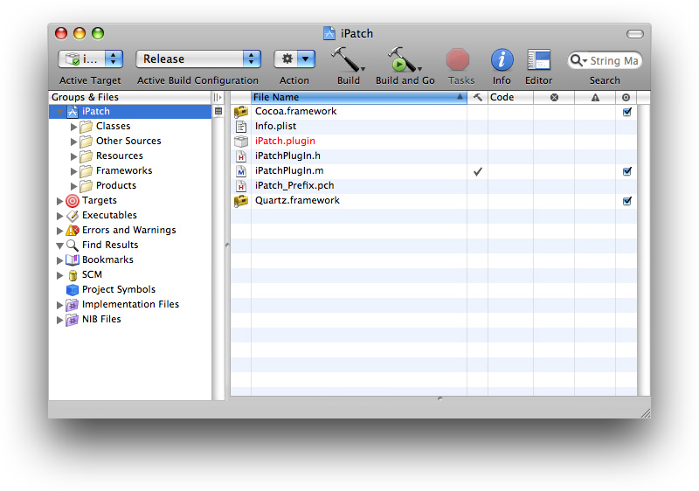Screen dimensions: 699x491
Task: Click the Build and Go icon
Action: (x=403, y=59)
